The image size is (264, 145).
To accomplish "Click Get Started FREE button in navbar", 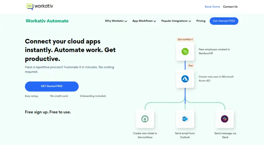I will pos(224,21).
